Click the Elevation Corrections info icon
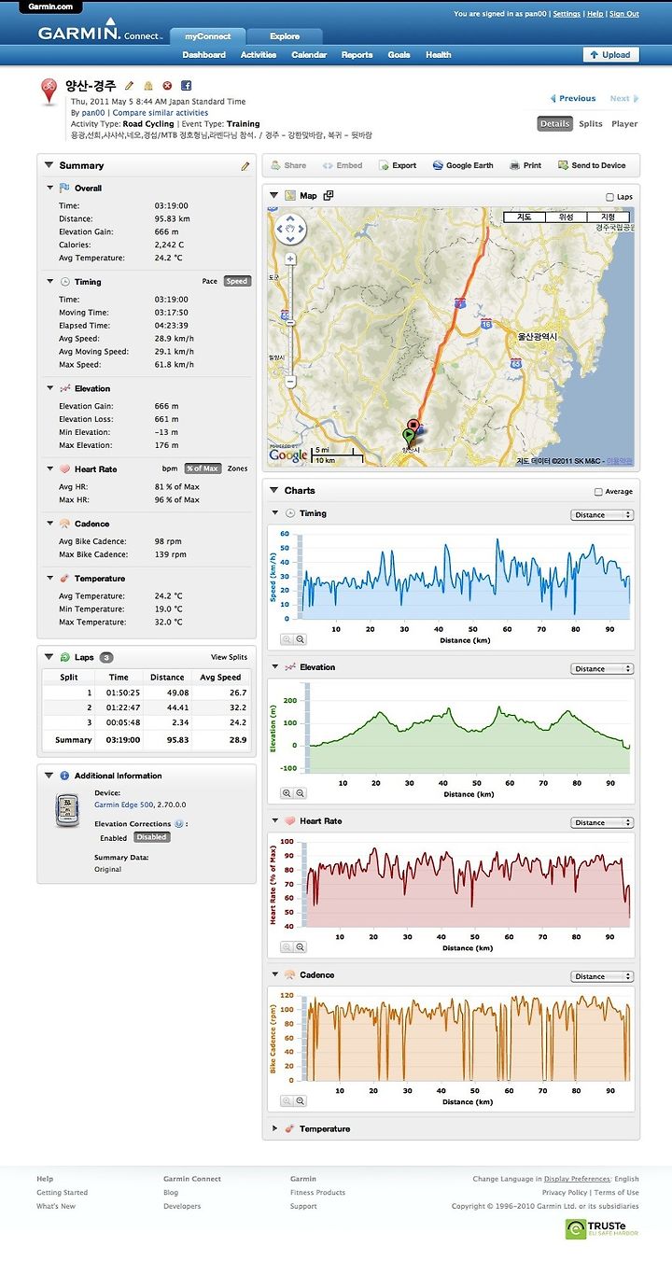This screenshot has height=1288, width=672. [x=178, y=824]
